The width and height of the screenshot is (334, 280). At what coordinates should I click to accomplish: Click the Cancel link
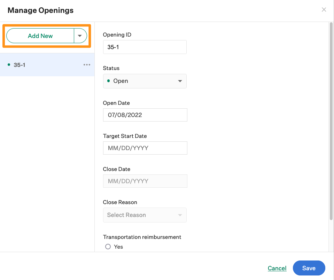[x=277, y=268]
